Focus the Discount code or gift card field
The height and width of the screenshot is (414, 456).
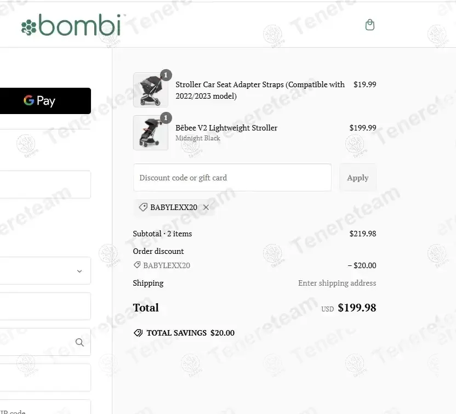tap(232, 178)
